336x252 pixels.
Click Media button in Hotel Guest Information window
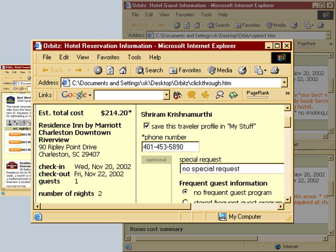[x=276, y=25]
